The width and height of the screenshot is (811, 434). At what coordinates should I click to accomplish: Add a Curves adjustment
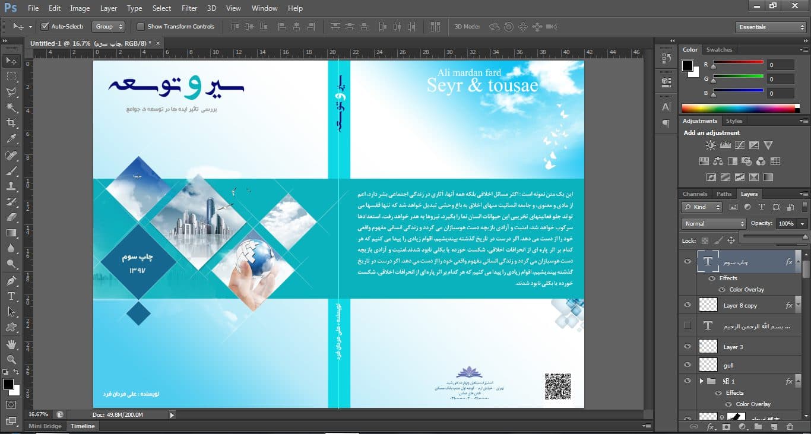(739, 145)
